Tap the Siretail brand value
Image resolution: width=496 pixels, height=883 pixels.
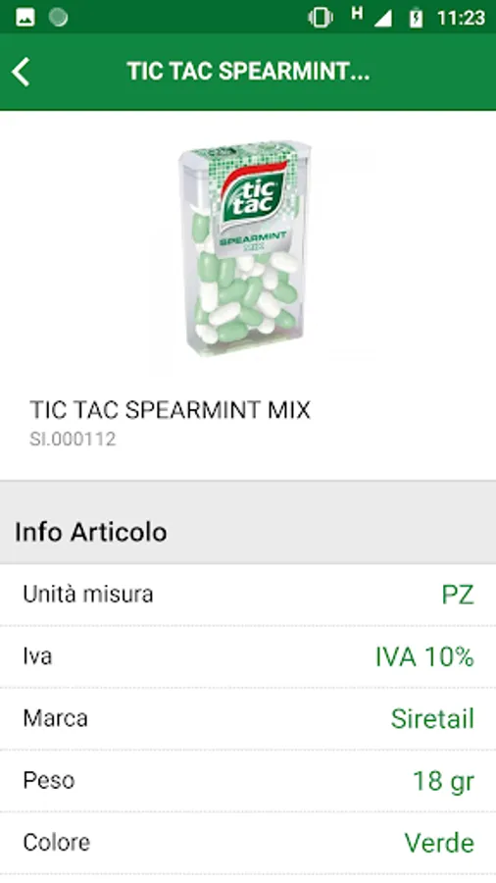[432, 719]
